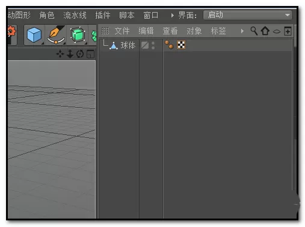This screenshot has width=305, height=227.
Task: Open the 界面 layout dropdown showing 启动
Action: [x=248, y=15]
